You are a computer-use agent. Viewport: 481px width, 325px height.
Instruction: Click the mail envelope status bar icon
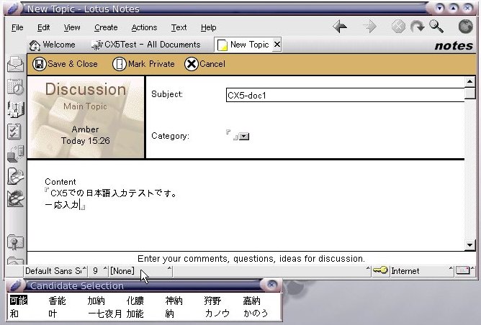[462, 270]
